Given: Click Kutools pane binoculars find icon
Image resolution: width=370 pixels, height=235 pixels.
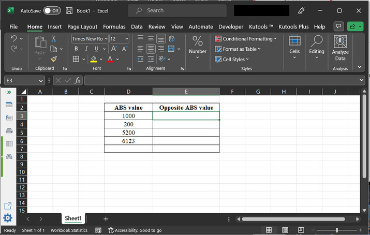Looking at the screenshot, I should (9, 156).
